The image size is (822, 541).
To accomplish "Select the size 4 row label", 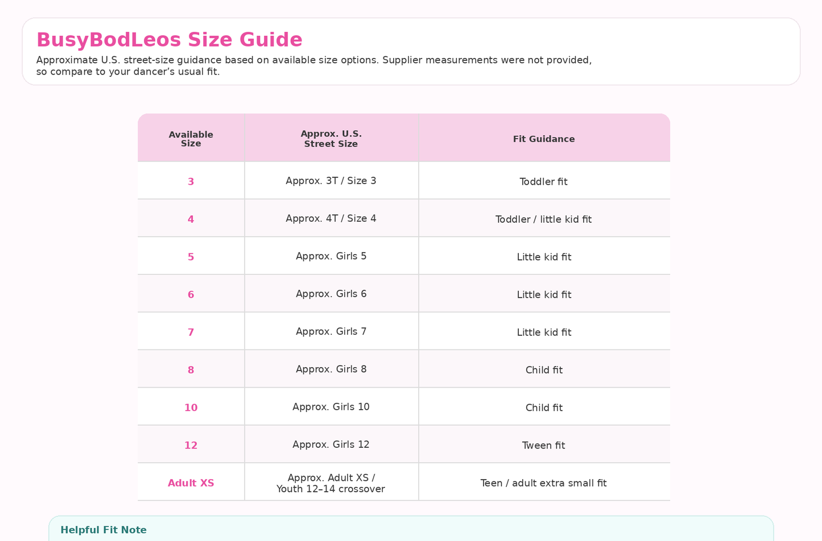I will pyautogui.click(x=191, y=219).
